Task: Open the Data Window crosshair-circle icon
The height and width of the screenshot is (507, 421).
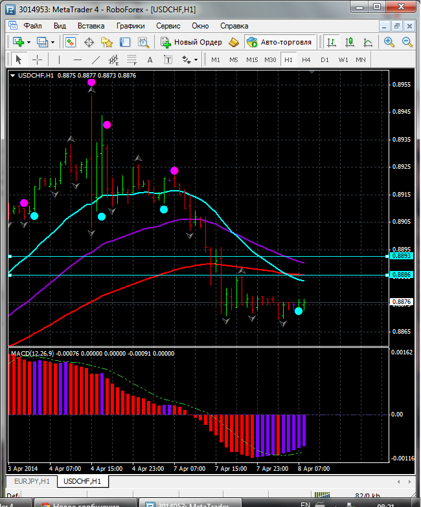Action: [89, 42]
